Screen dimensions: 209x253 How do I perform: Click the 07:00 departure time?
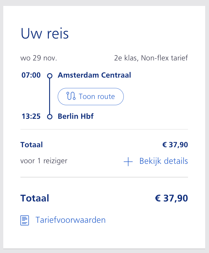coord(31,75)
